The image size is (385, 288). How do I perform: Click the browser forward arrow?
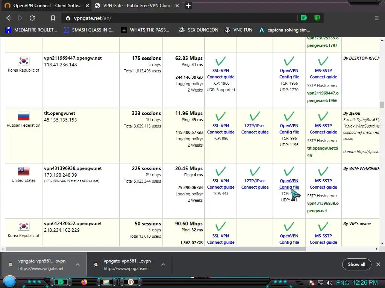pyautogui.click(x=20, y=18)
